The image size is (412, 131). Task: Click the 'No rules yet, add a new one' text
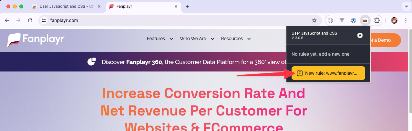tap(320, 54)
